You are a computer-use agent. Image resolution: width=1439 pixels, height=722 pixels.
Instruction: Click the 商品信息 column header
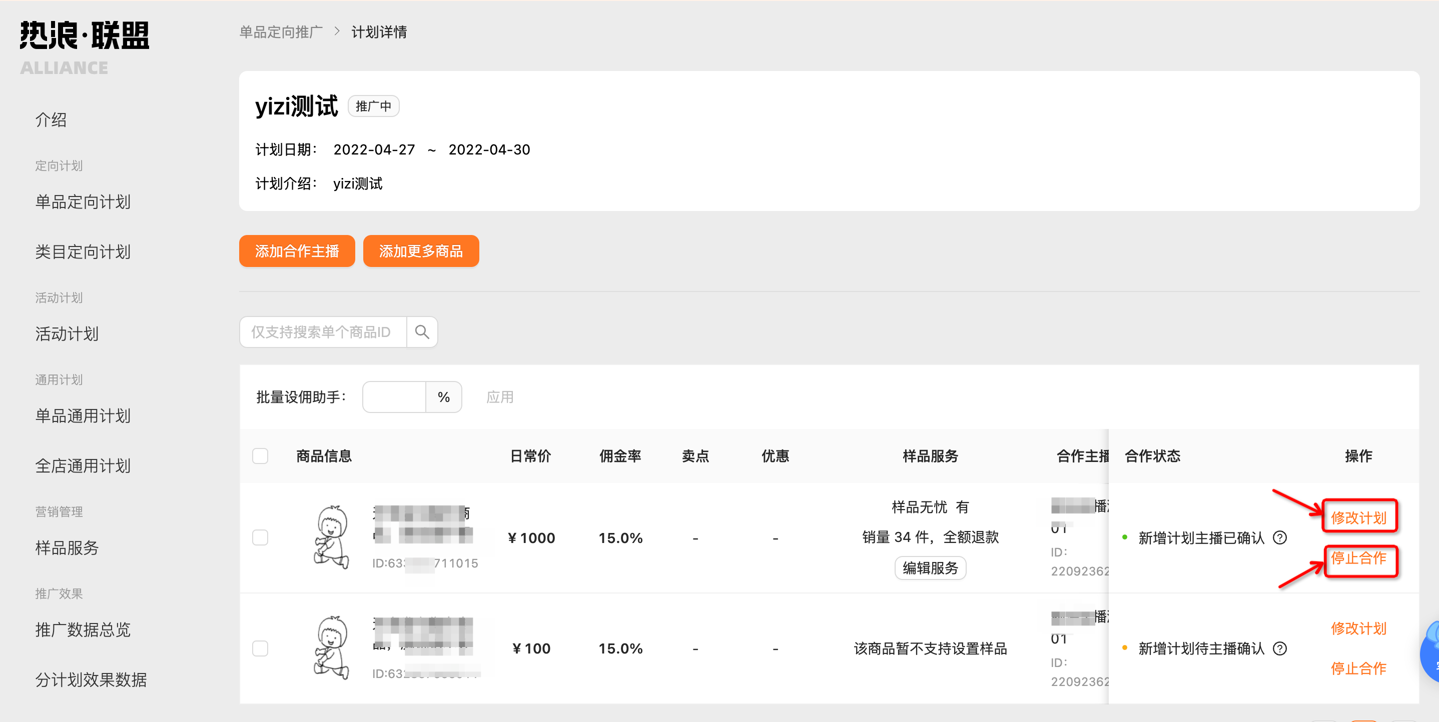[x=324, y=455]
